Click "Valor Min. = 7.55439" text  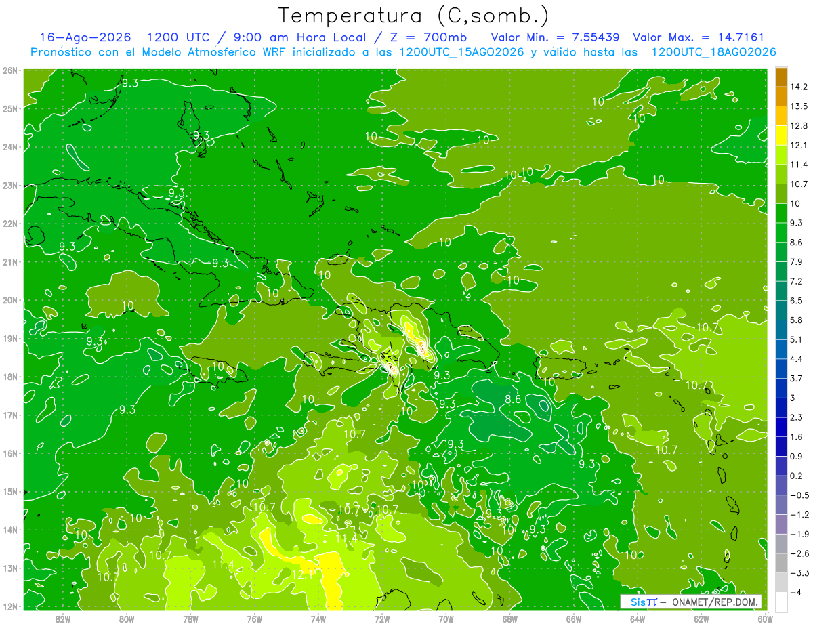click(x=556, y=37)
